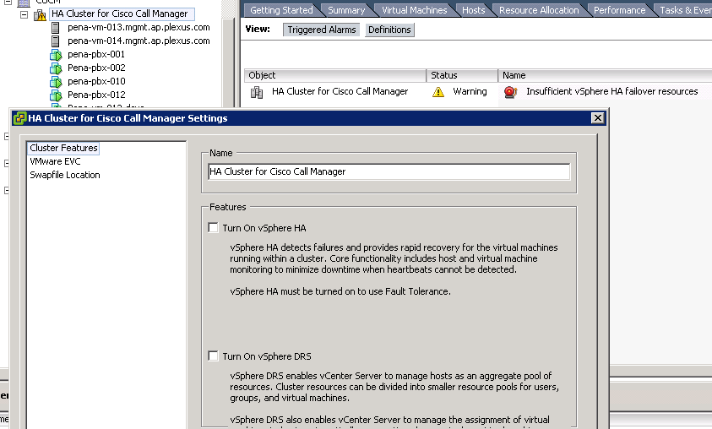This screenshot has height=429, width=712.
Task: Click cluster icon in the alarm Object row
Action: tap(257, 92)
